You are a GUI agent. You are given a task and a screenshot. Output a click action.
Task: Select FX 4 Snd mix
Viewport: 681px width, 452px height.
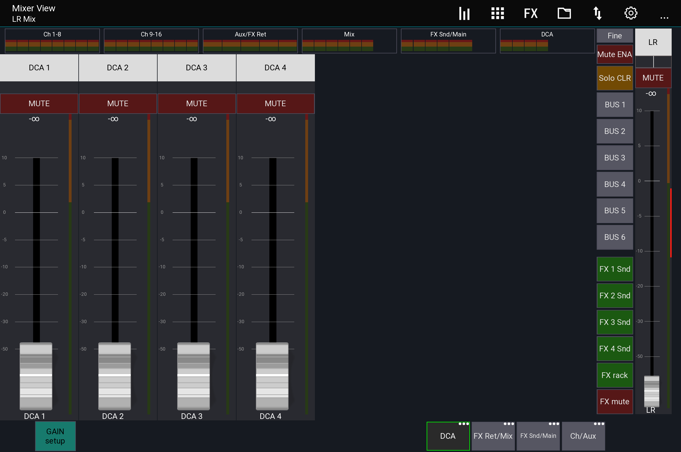(x=615, y=349)
